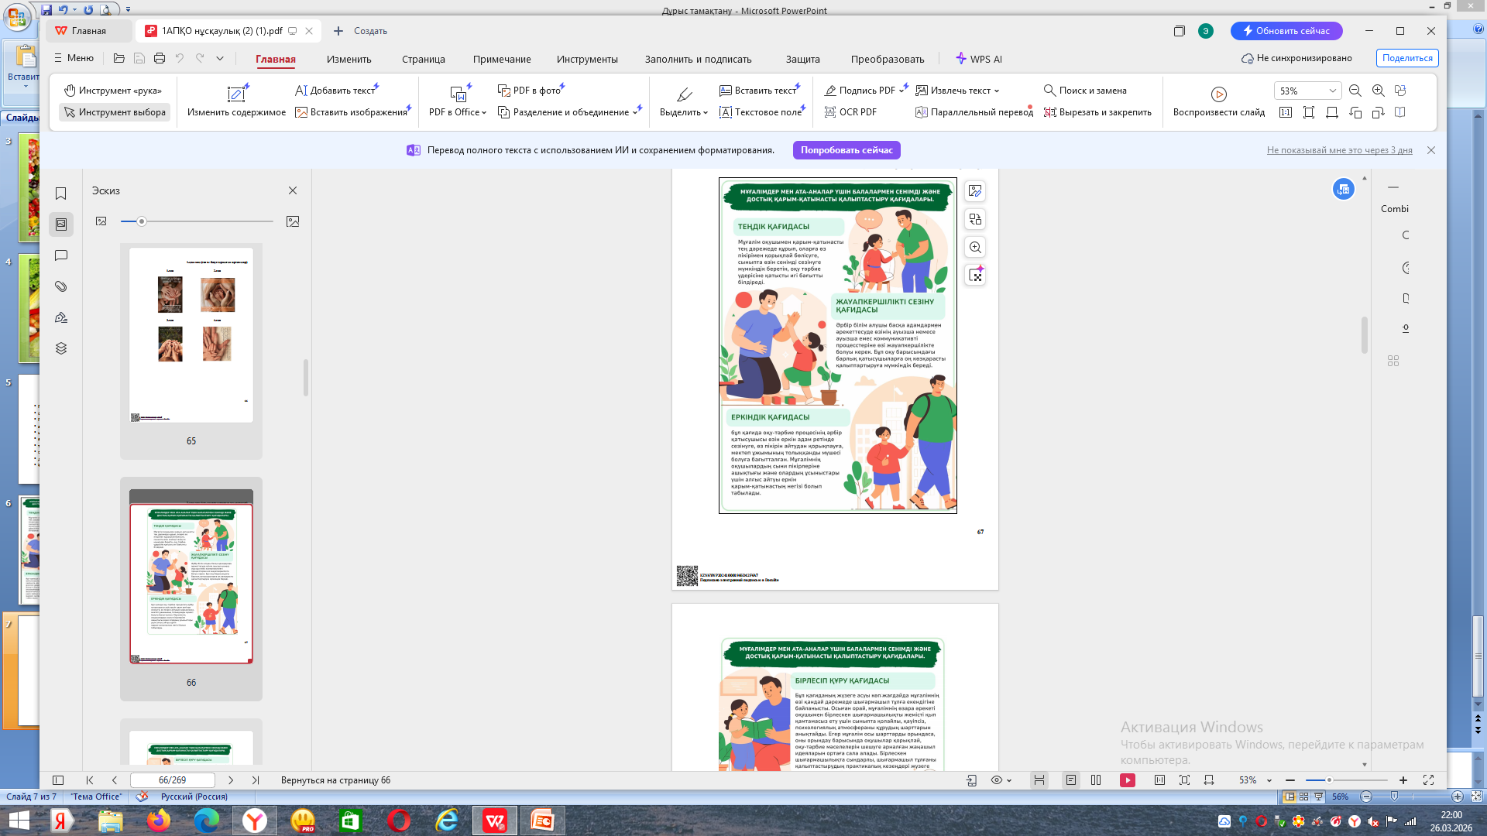The image size is (1487, 836).
Task: Toggle the navigation pane button in status bar
Action: click(58, 780)
